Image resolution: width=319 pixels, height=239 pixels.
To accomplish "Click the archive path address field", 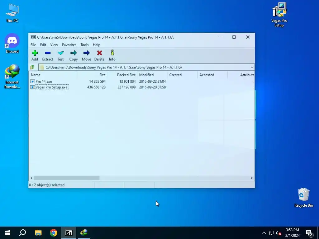I will (146, 67).
